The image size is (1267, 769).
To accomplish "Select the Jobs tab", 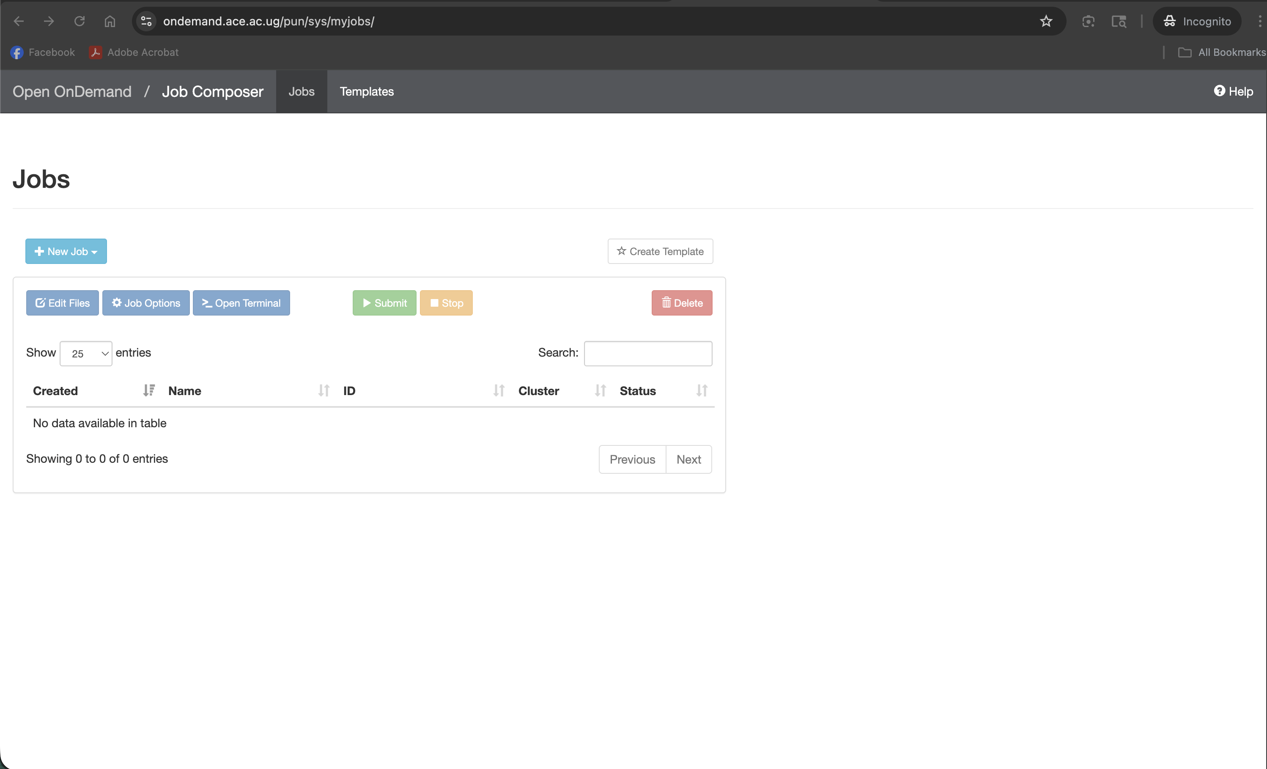I will point(302,91).
